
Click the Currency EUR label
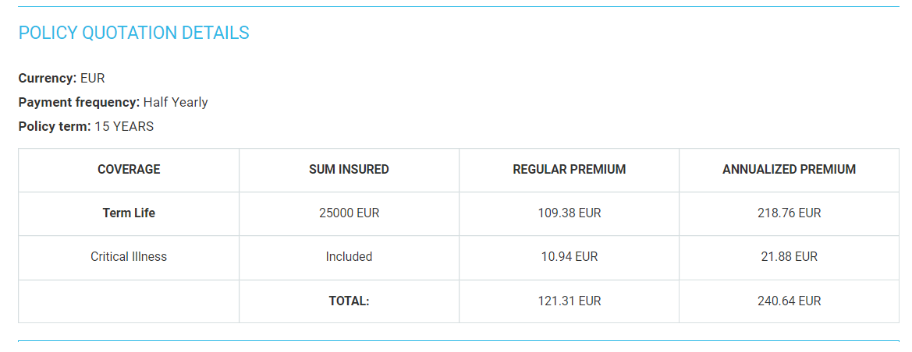[62, 78]
